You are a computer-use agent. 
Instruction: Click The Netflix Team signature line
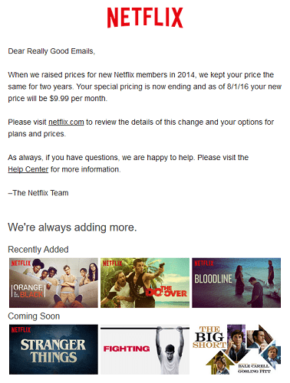tap(38, 193)
